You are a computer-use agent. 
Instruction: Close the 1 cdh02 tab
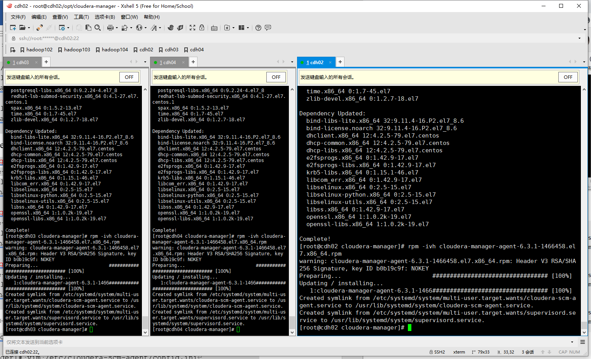pyautogui.click(x=330, y=62)
